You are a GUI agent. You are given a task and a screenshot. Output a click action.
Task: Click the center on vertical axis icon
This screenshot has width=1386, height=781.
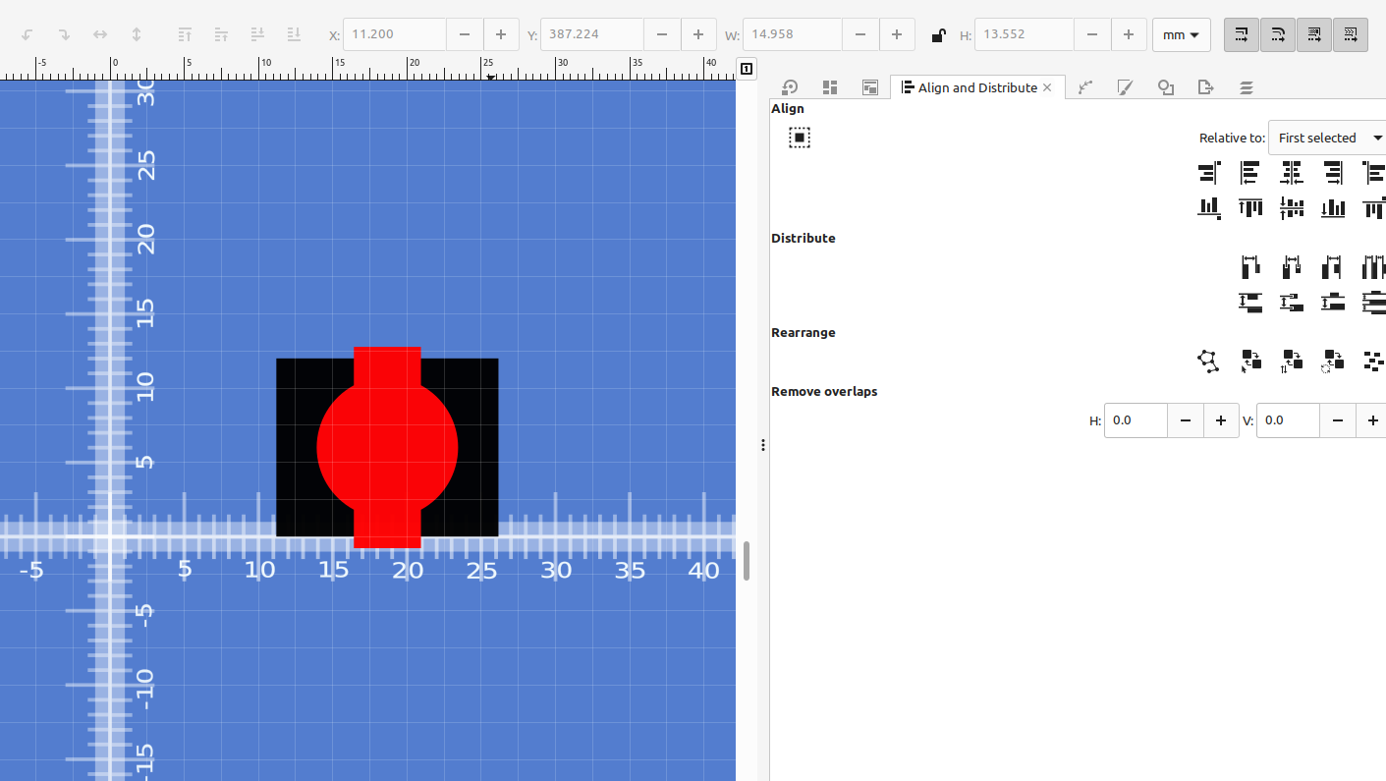coord(1291,173)
